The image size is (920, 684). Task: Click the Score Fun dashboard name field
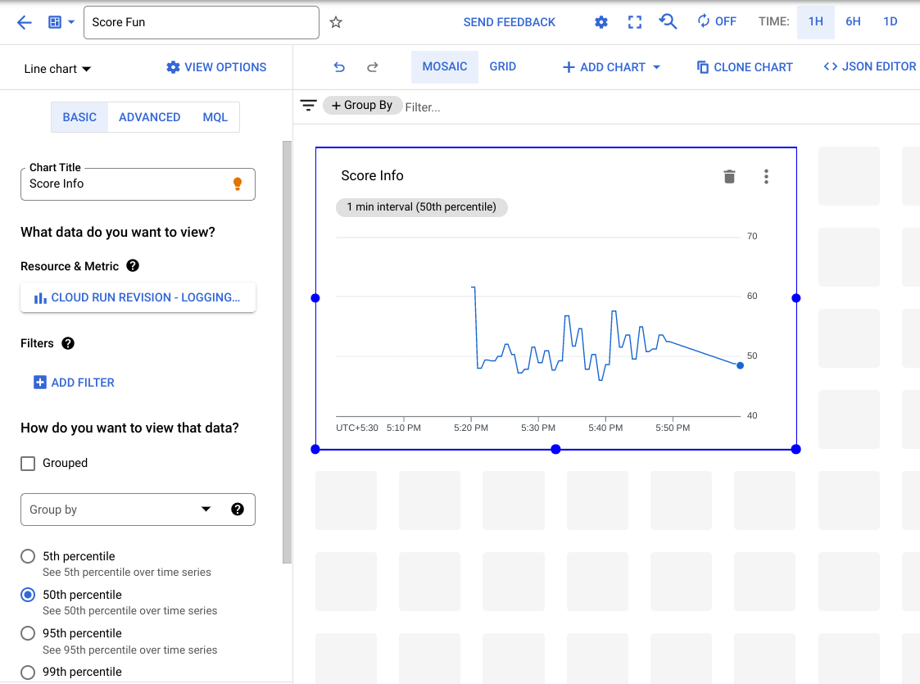[202, 22]
